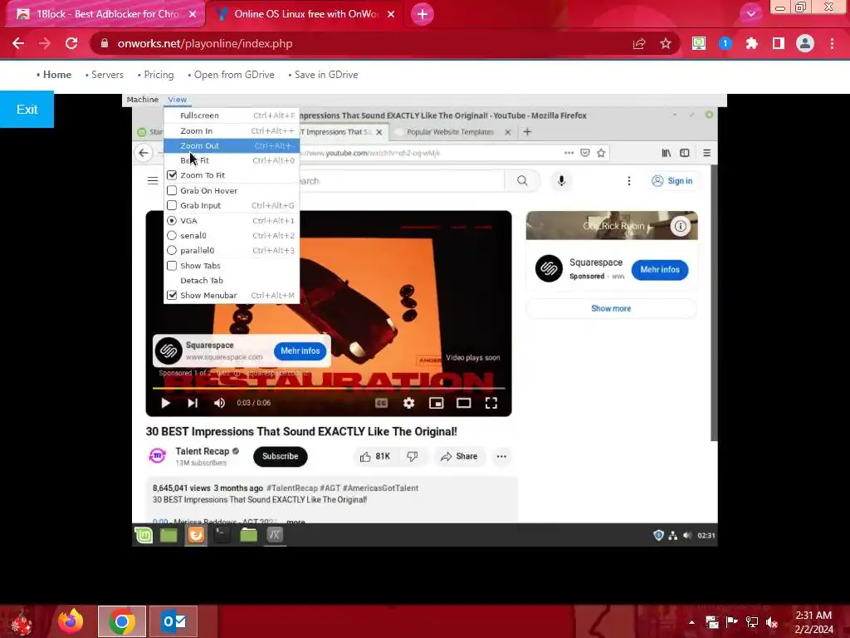Viewport: 850px width, 638px height.
Task: Go back with Chrome's back arrow
Action: click(x=18, y=43)
